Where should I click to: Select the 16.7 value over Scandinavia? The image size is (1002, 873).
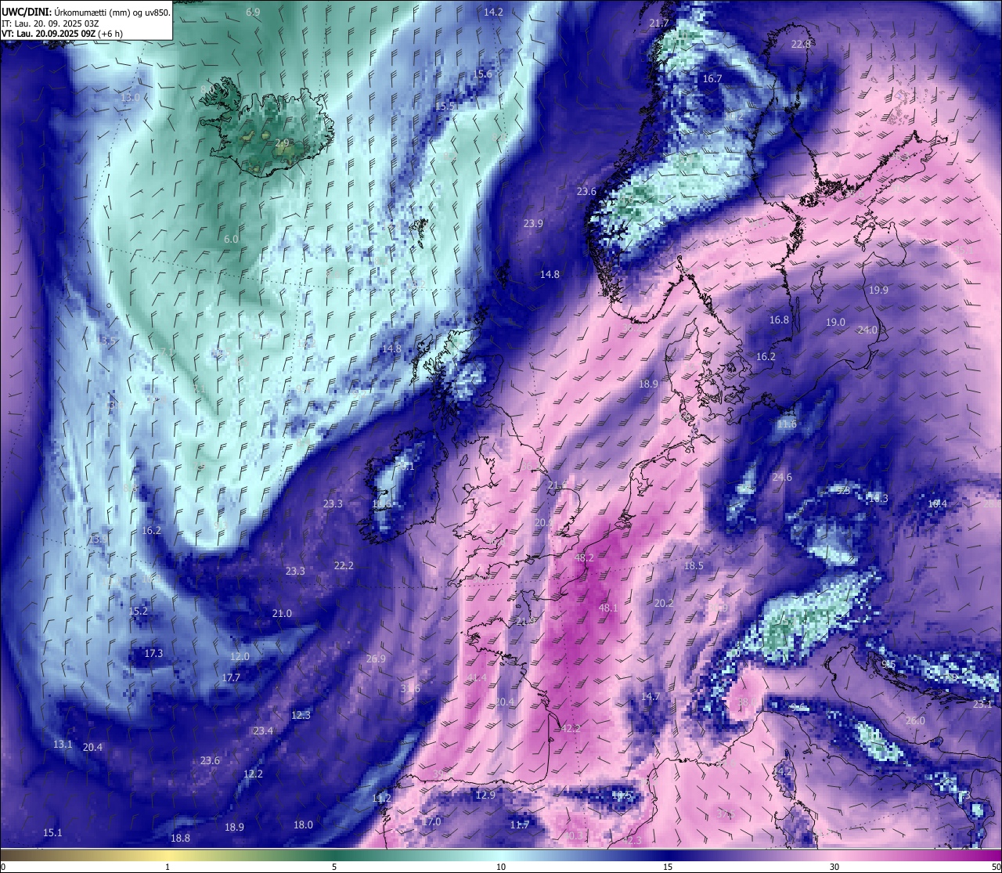point(712,78)
